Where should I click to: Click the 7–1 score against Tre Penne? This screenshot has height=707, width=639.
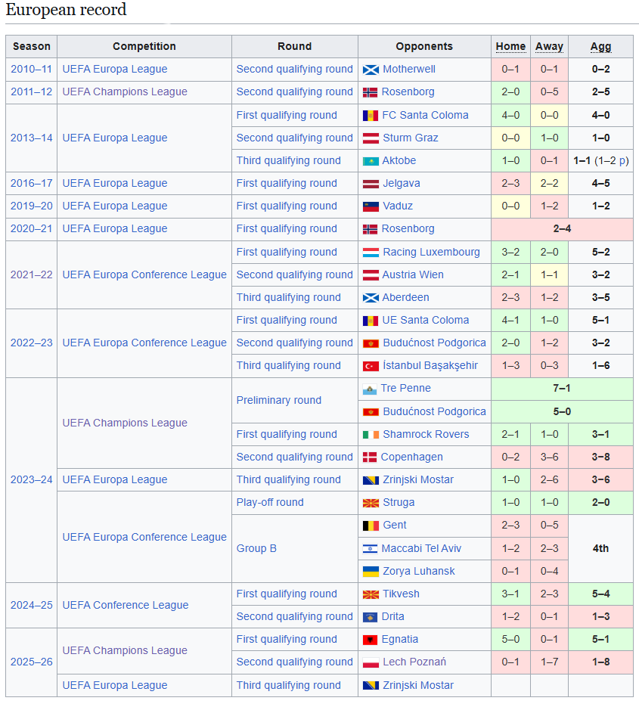[x=562, y=389]
